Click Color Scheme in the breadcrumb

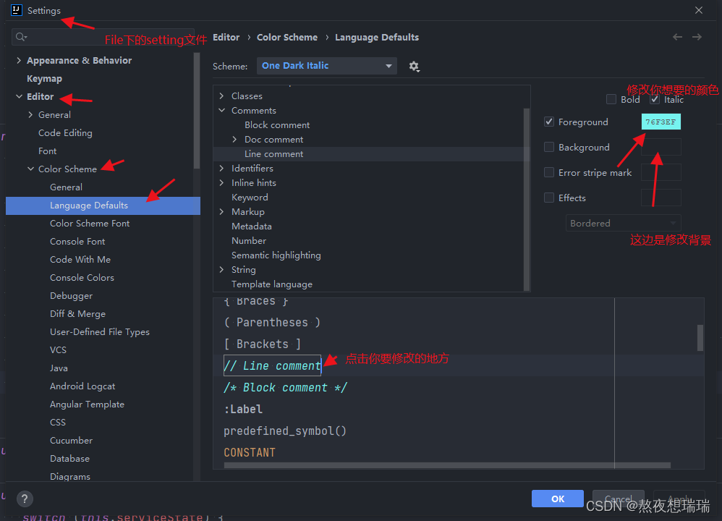tap(287, 38)
